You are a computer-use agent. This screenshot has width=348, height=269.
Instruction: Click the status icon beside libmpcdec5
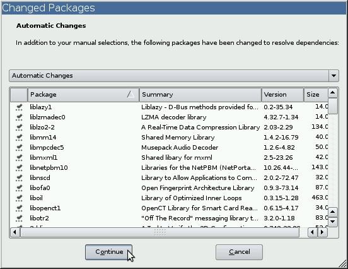(19, 148)
